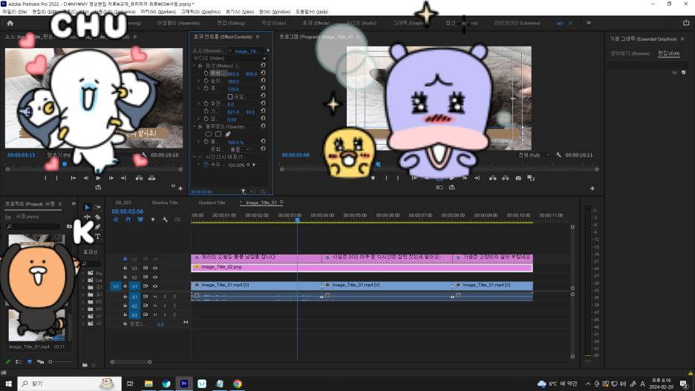Switch to the Gradient Title sequence tab
695x391 pixels.
pos(212,203)
